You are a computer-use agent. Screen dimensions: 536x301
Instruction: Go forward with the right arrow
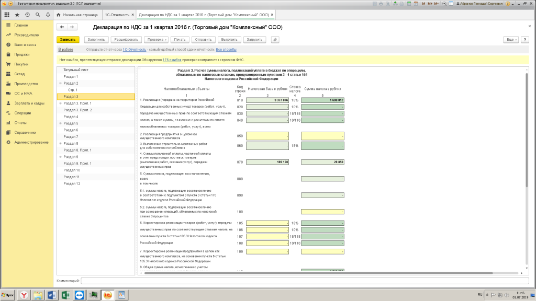point(72,27)
